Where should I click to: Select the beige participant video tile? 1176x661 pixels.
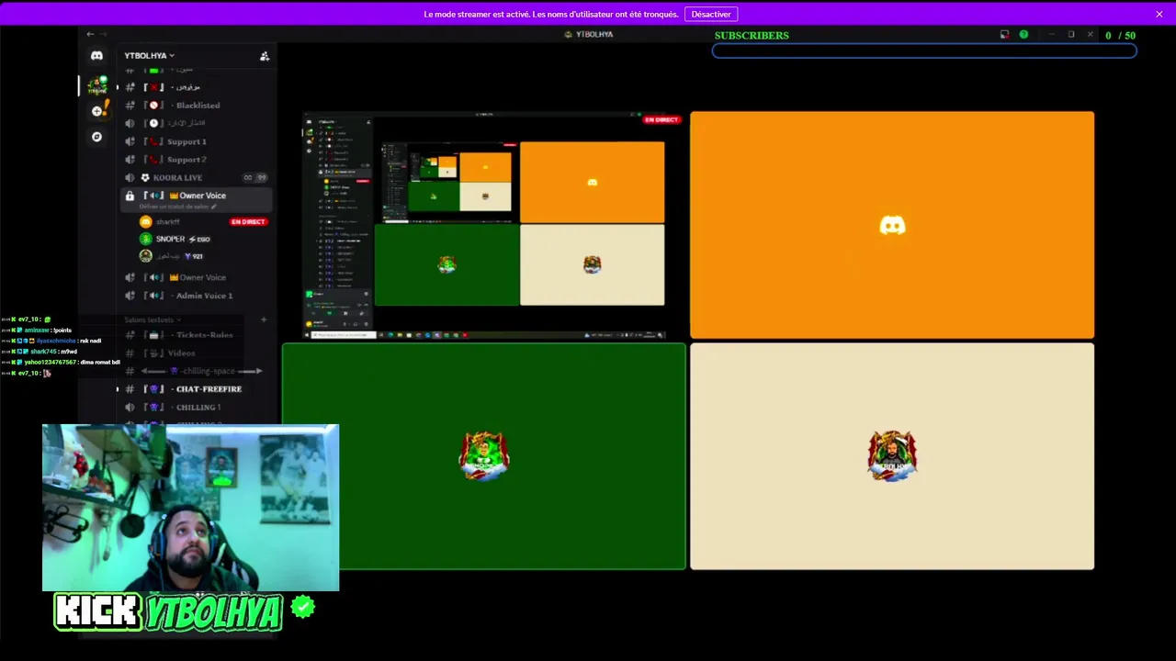point(892,456)
